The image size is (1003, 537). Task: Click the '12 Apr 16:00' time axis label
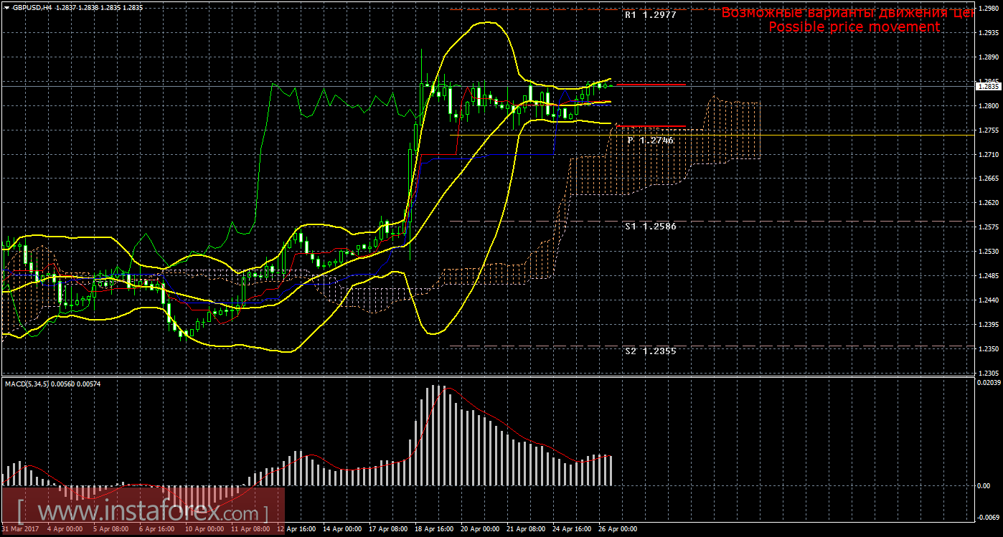(296, 529)
